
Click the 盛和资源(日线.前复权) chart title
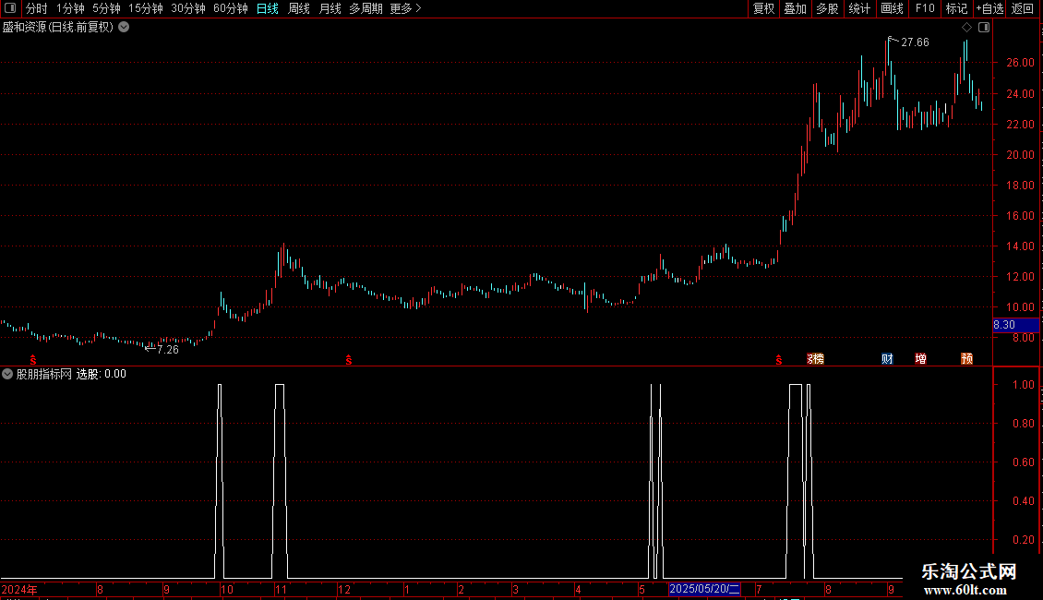click(x=58, y=28)
